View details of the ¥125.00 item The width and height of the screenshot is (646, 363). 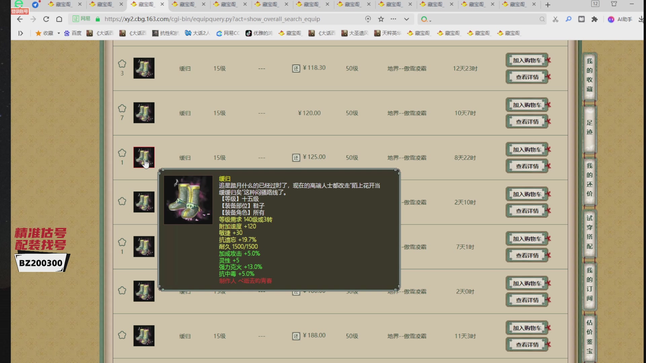527,166
